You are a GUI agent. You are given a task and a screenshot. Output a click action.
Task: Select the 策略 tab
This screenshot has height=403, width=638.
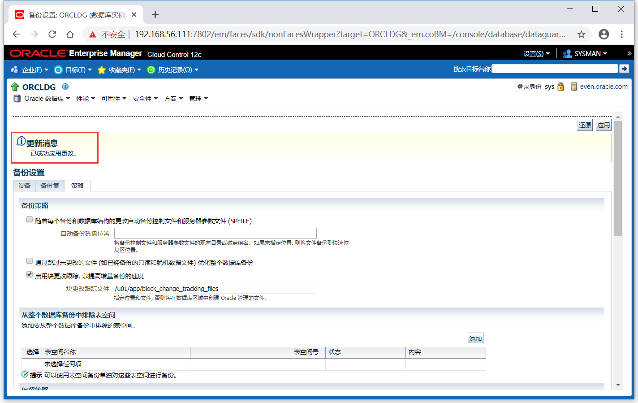coord(78,186)
